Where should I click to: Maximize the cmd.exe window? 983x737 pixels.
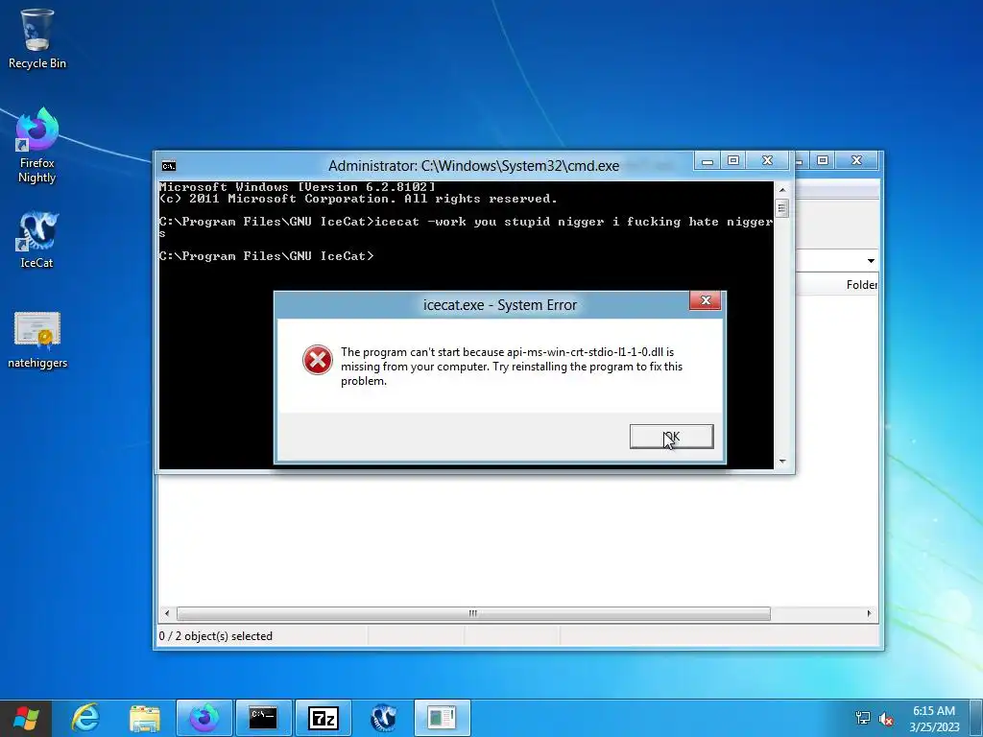[x=733, y=161]
